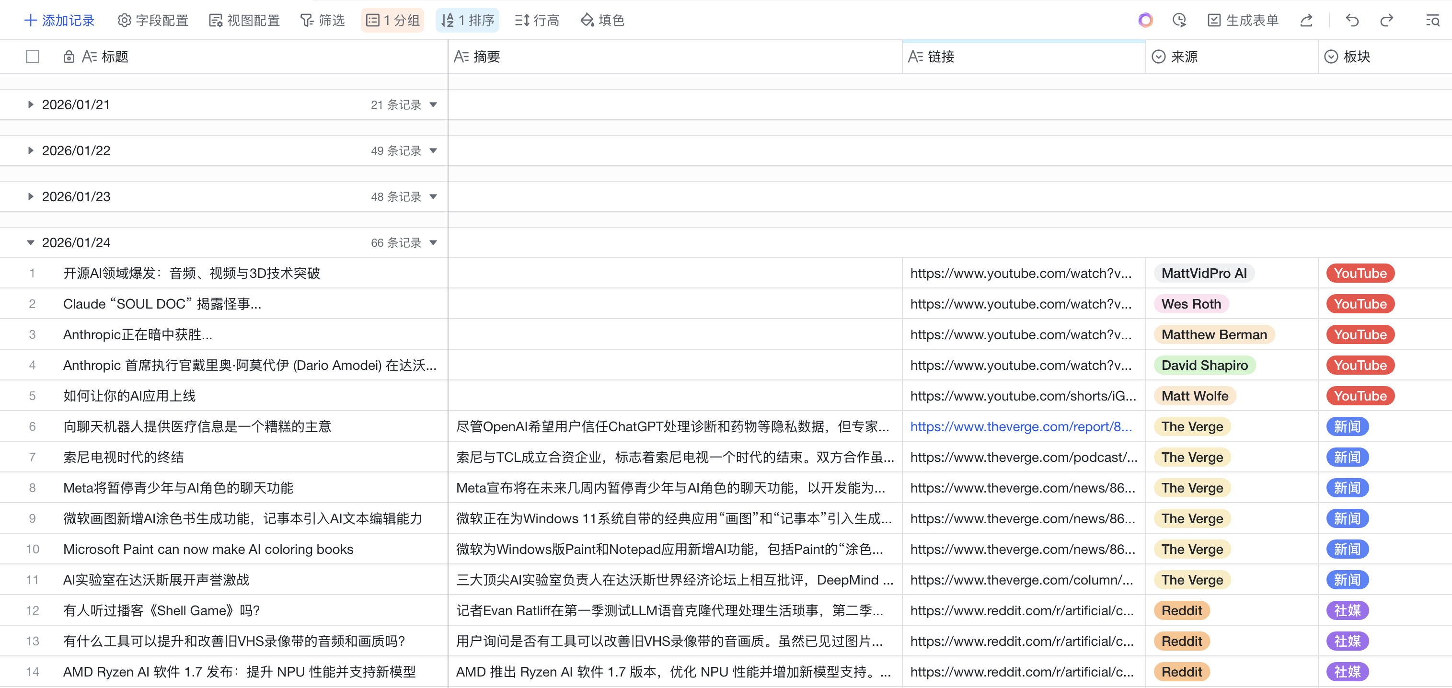
Task: Open the share icon in toolbar
Action: (1306, 21)
